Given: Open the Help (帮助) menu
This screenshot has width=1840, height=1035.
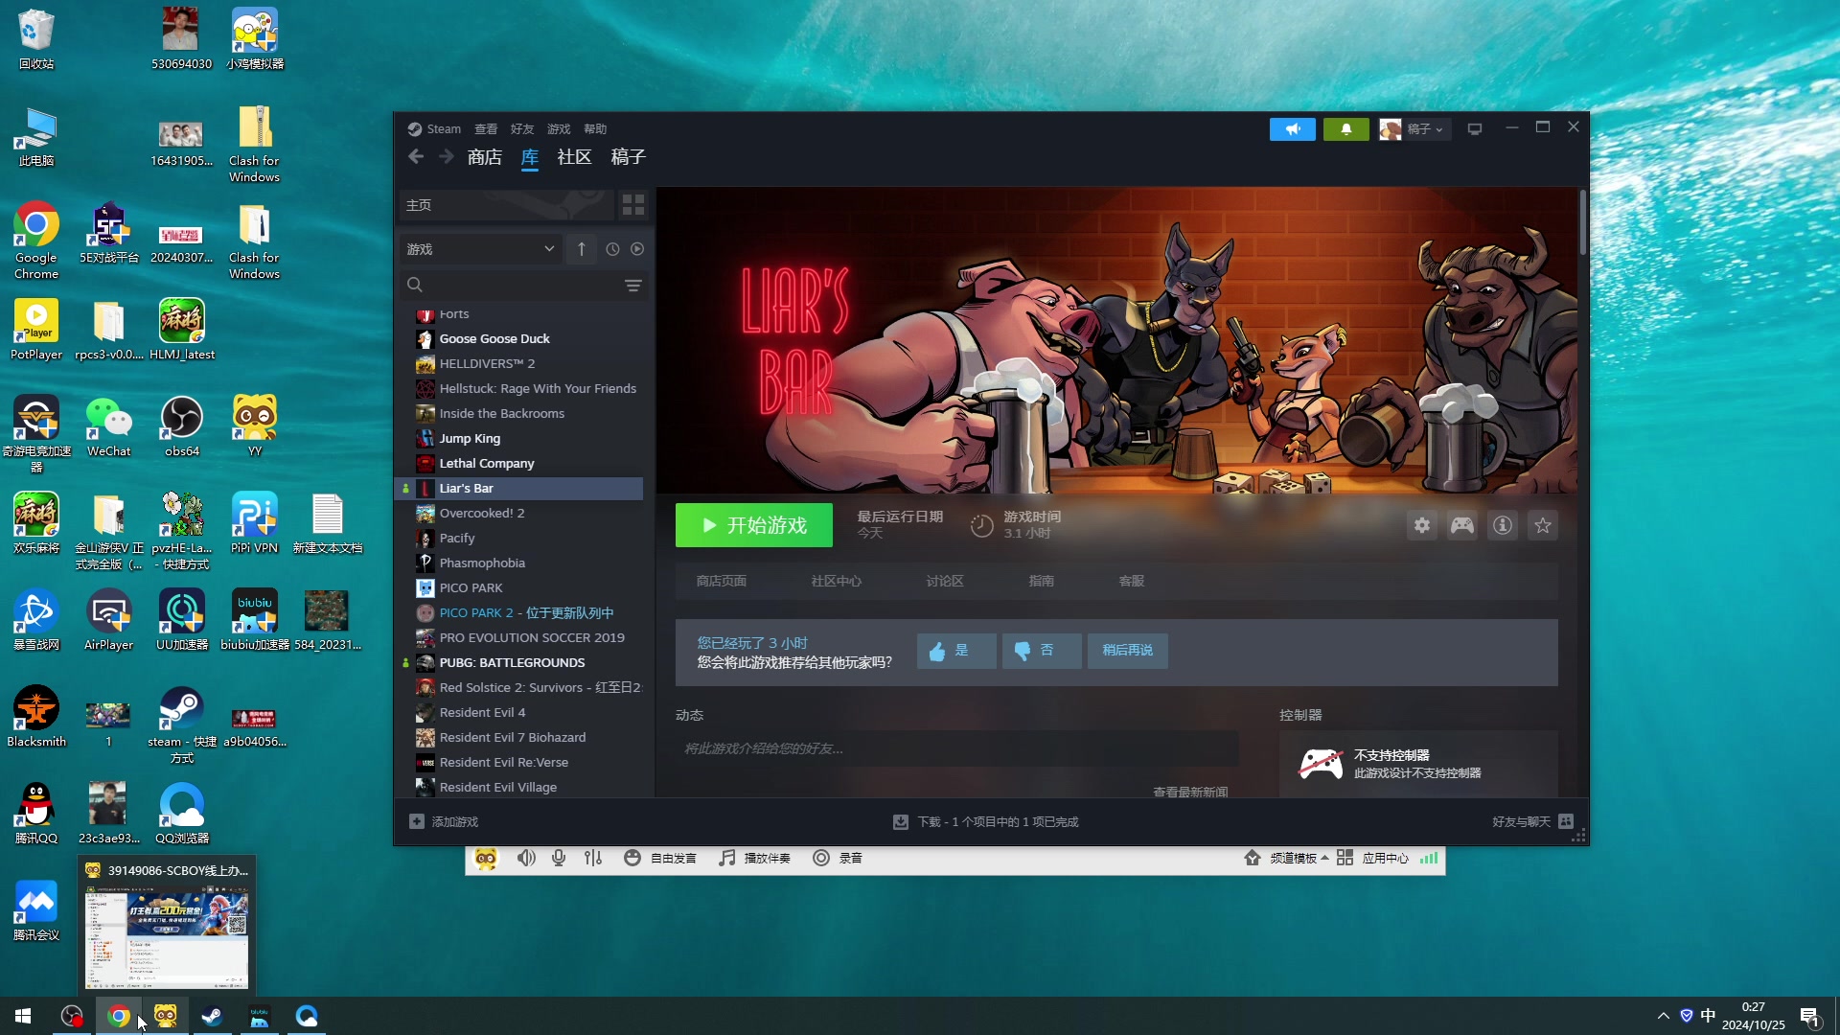Looking at the screenshot, I should (595, 129).
